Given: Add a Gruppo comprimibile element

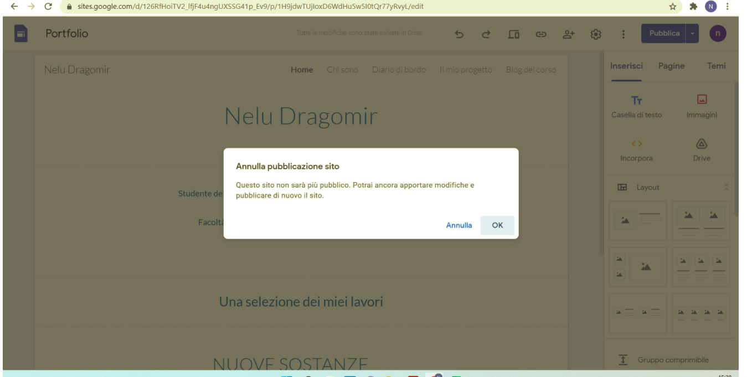Looking at the screenshot, I should pyautogui.click(x=672, y=360).
